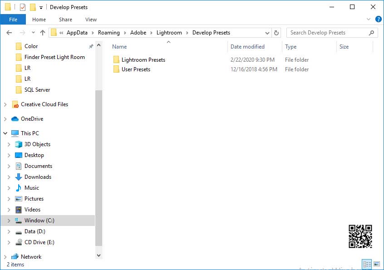Expand the ribbon with the chevron

(x=369, y=20)
